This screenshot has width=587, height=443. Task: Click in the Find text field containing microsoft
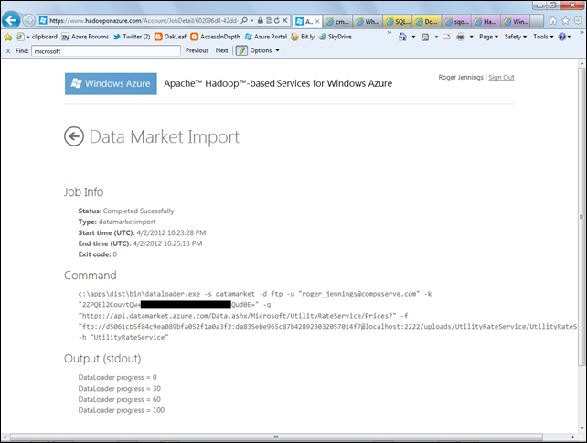pyautogui.click(x=106, y=51)
